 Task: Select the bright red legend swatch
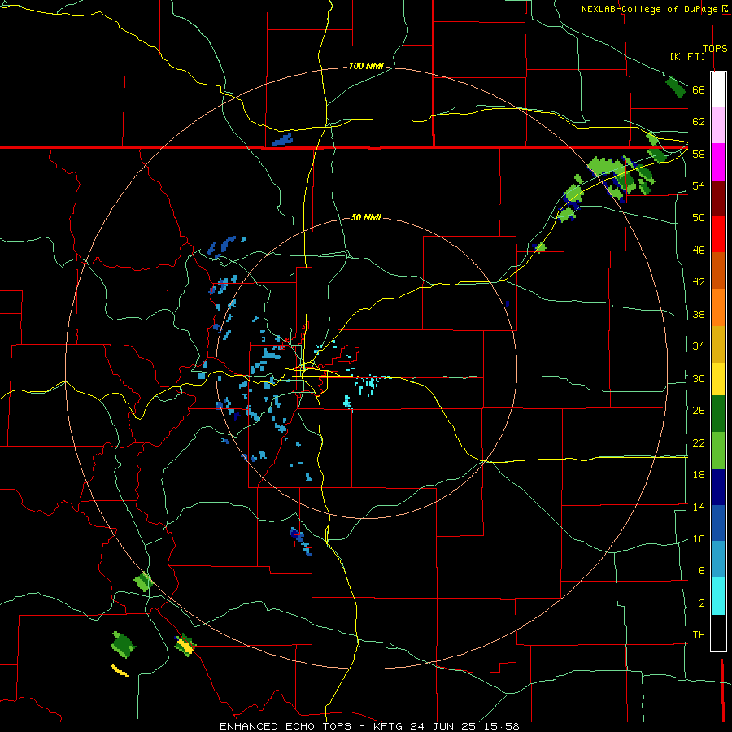[x=718, y=234]
